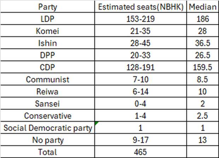The image size is (219, 158).
Task: Click the Social Democratic party cell
Action: point(47,128)
